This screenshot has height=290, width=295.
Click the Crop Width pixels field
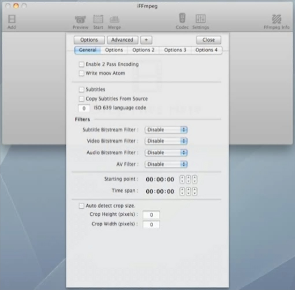(x=151, y=225)
